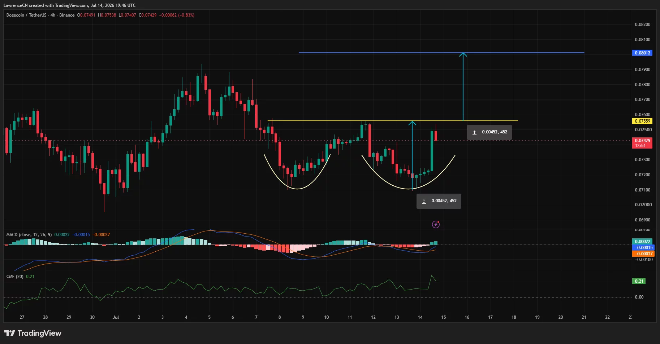Click the Jul date label on time axis

click(x=116, y=317)
